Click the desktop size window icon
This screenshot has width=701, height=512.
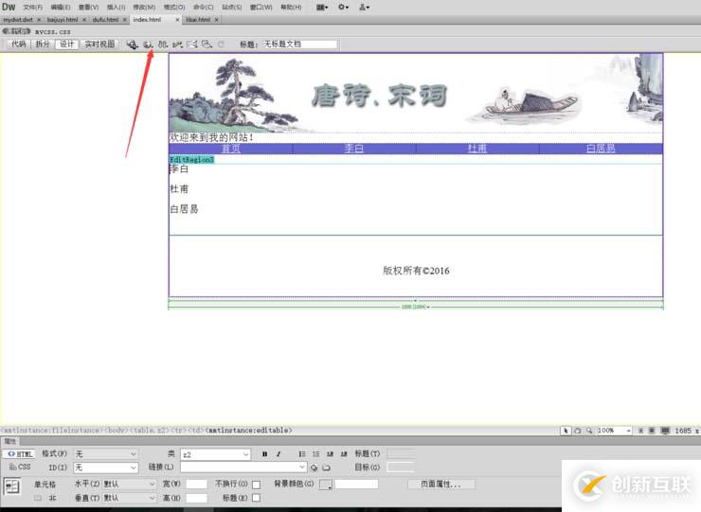pyautogui.click(x=665, y=431)
